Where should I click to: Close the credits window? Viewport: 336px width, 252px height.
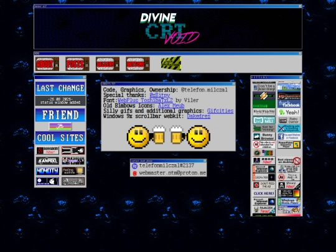[233, 84]
